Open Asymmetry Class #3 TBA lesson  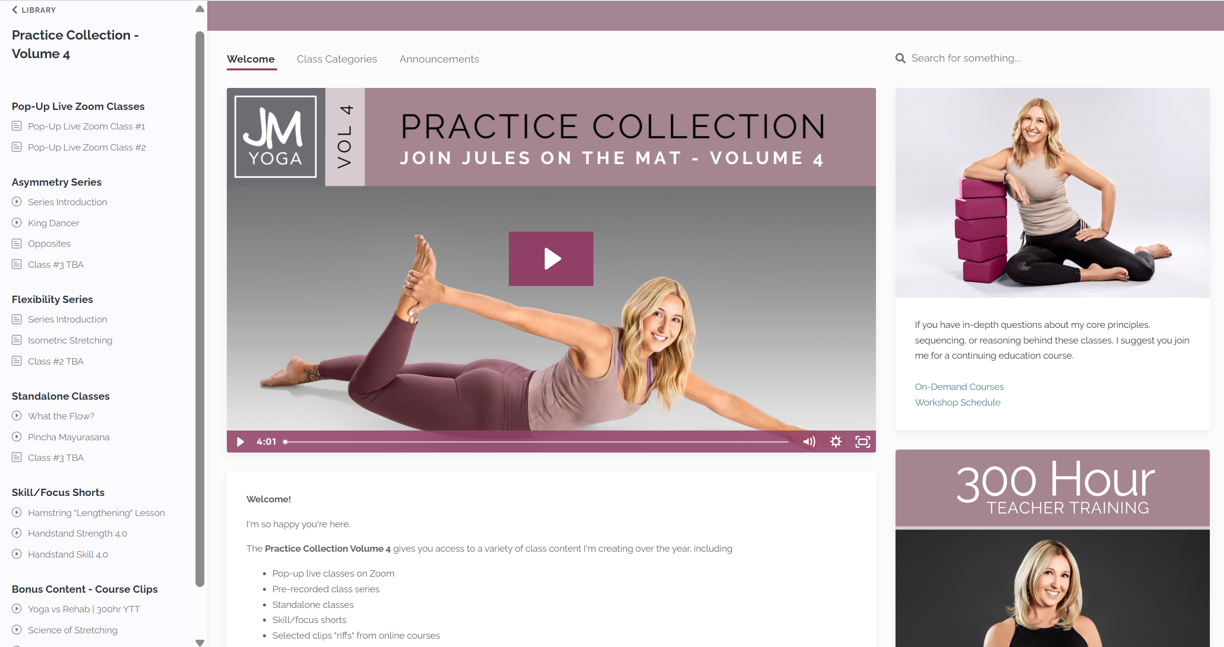(x=56, y=264)
